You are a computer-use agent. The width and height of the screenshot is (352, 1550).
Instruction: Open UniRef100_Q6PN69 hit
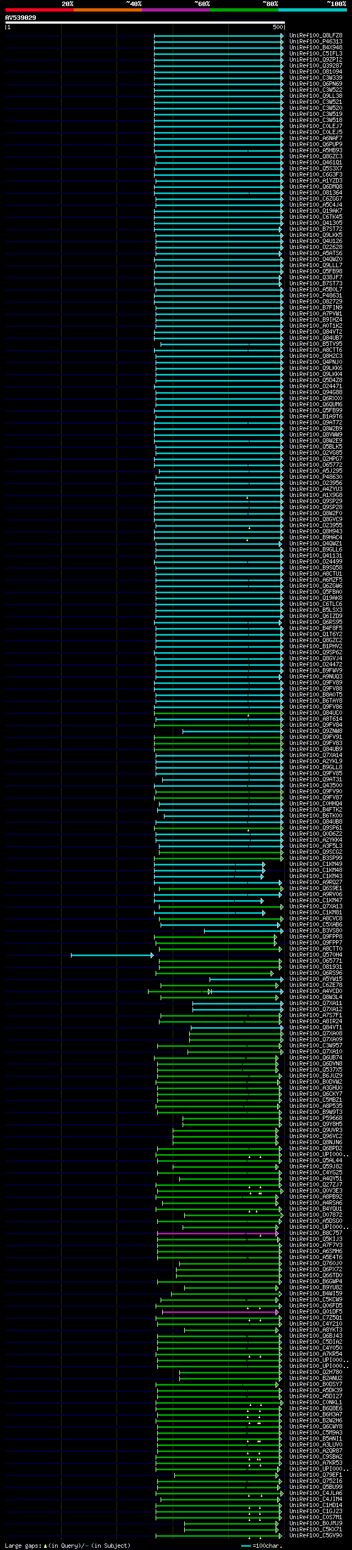[315, 84]
